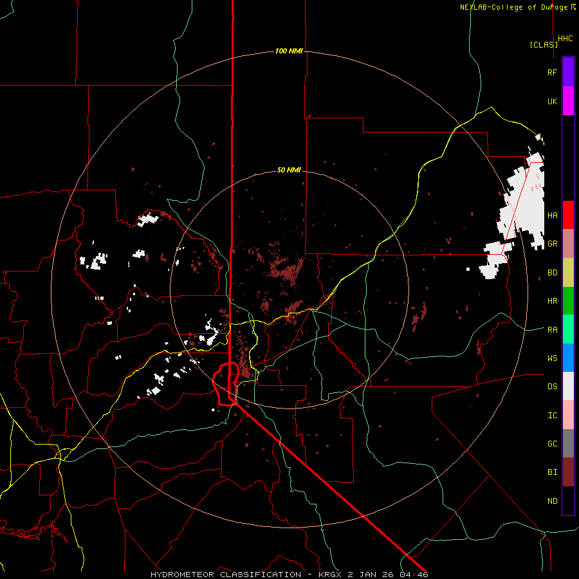Select the 'IC' legend label
Viewport: 579px width, 579px height.
pos(552,416)
